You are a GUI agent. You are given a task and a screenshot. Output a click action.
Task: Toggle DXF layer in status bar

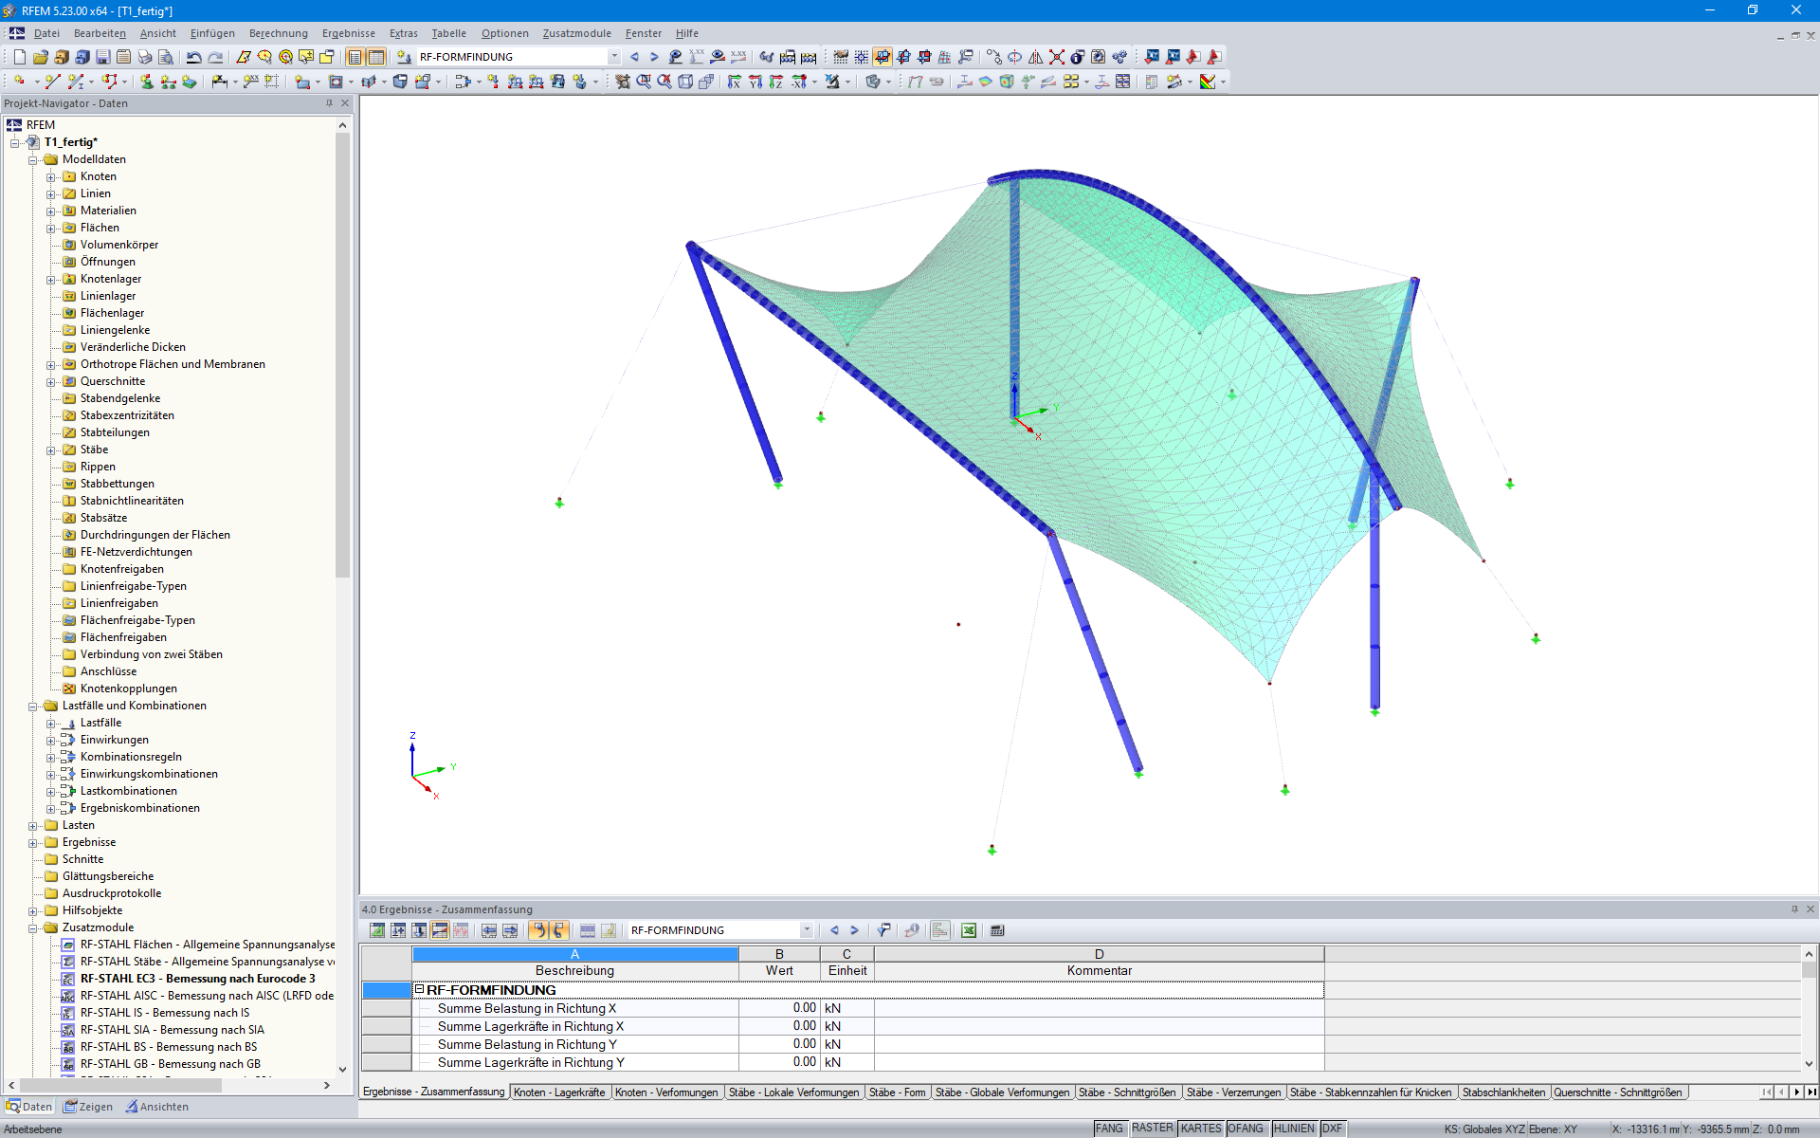1333,1129
